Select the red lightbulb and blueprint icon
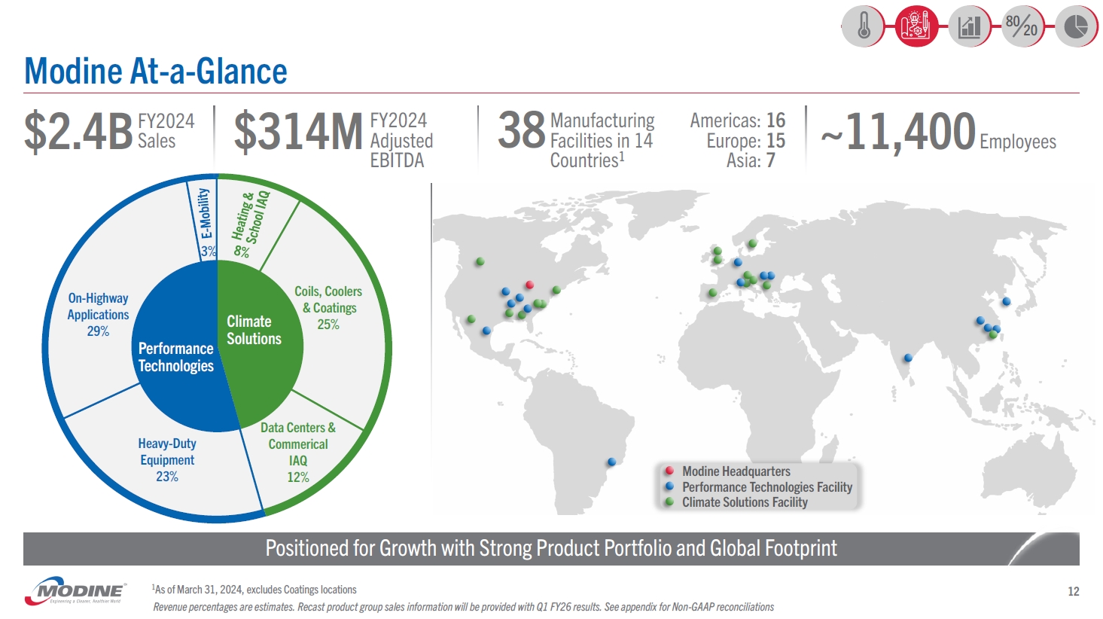The height and width of the screenshot is (619, 1103). click(x=916, y=26)
